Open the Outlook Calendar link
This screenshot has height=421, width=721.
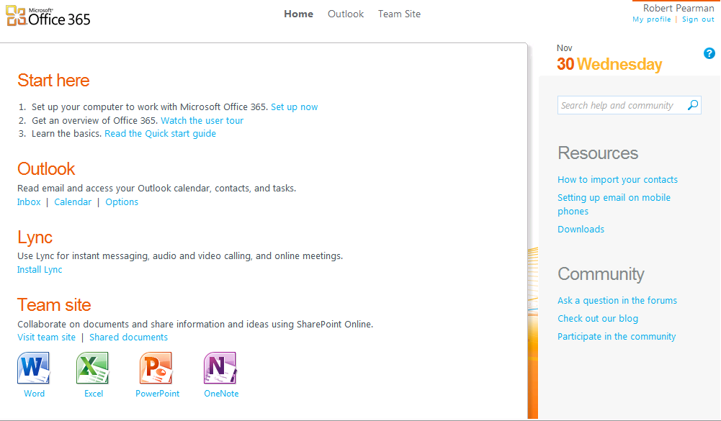coord(73,202)
